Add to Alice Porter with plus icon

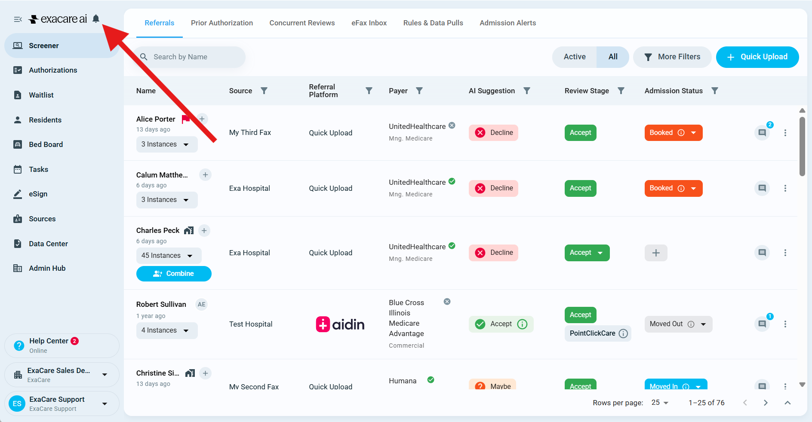click(202, 119)
